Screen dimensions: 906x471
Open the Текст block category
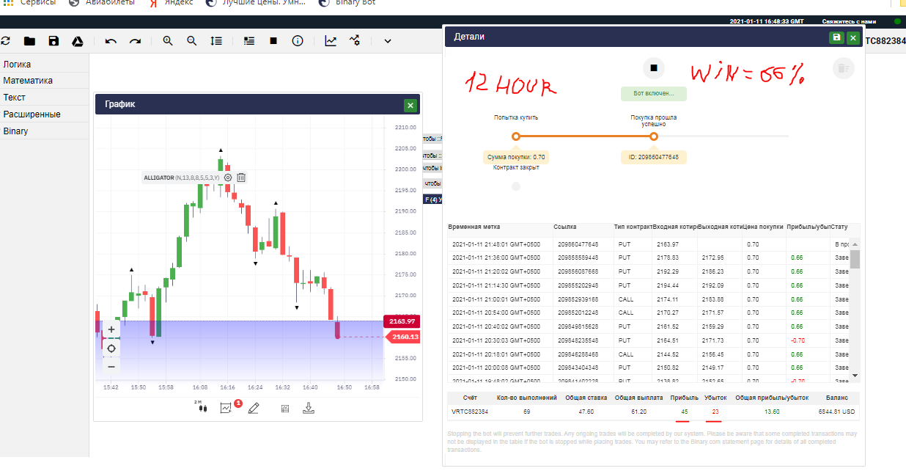coord(44,98)
